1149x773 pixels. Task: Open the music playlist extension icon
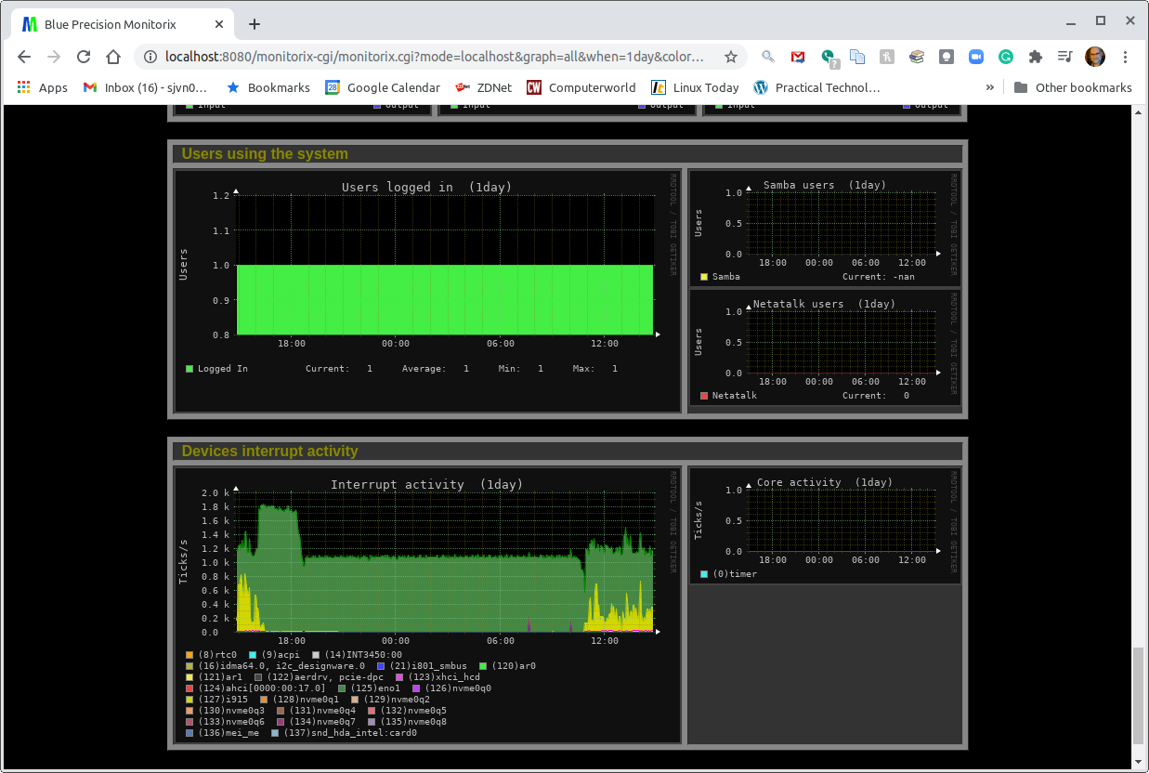[x=1064, y=57]
